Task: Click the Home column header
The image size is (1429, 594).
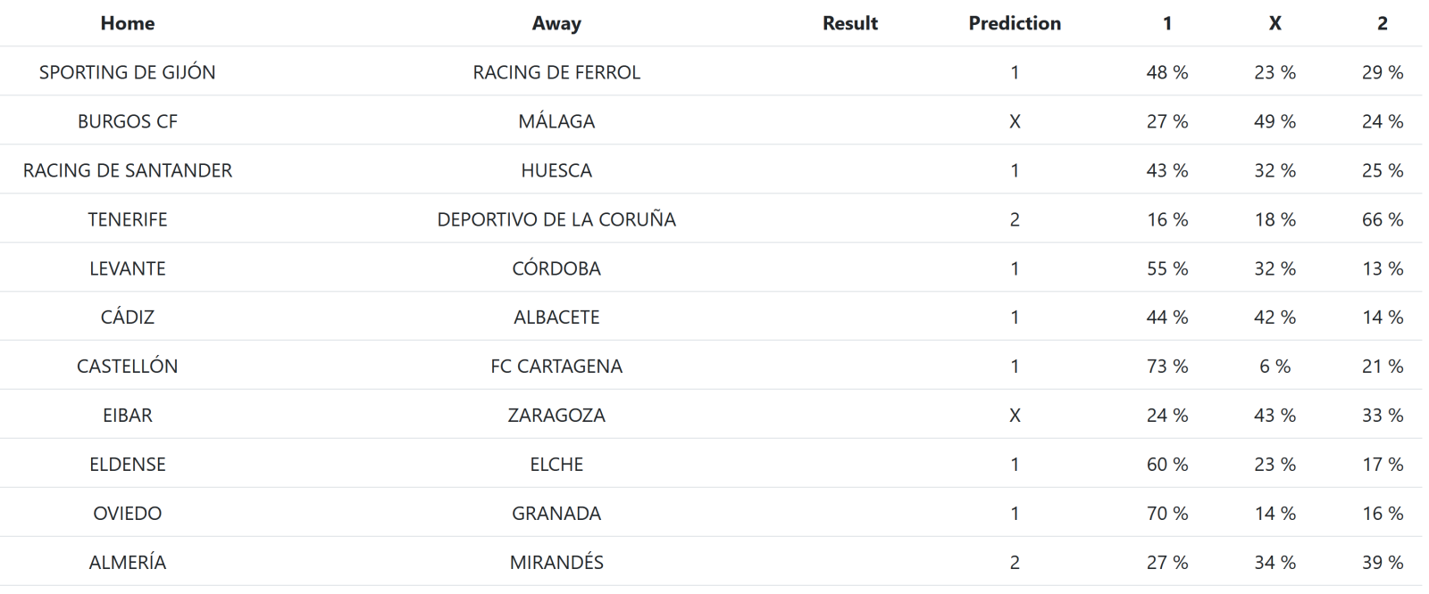Action: (127, 23)
